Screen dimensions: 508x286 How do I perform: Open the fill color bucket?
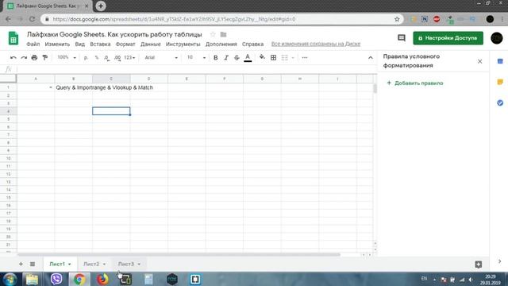(x=262, y=57)
